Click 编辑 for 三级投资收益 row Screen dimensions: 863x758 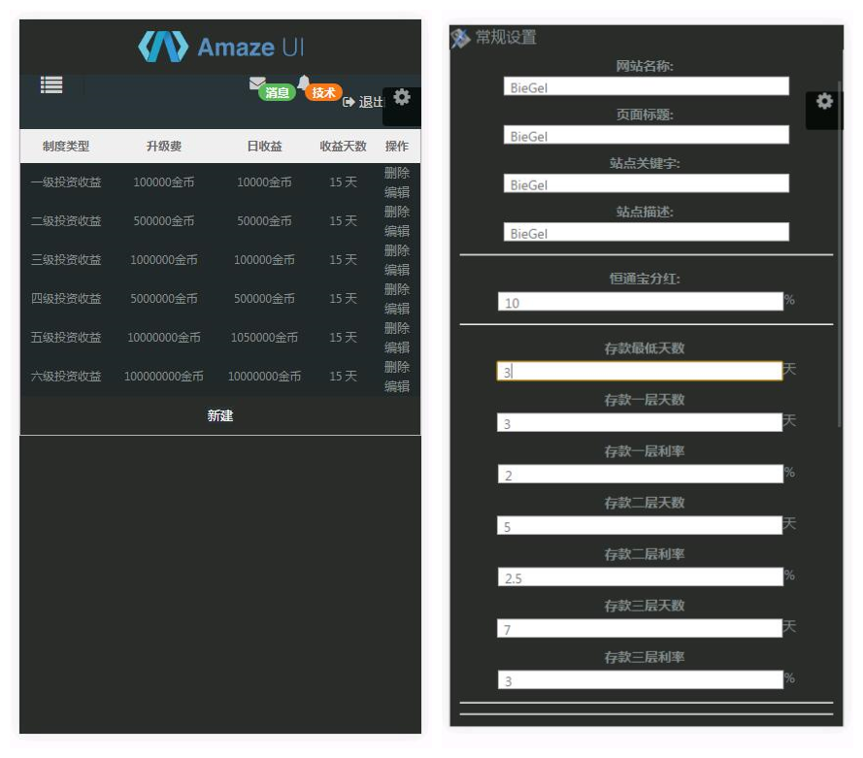tap(399, 269)
